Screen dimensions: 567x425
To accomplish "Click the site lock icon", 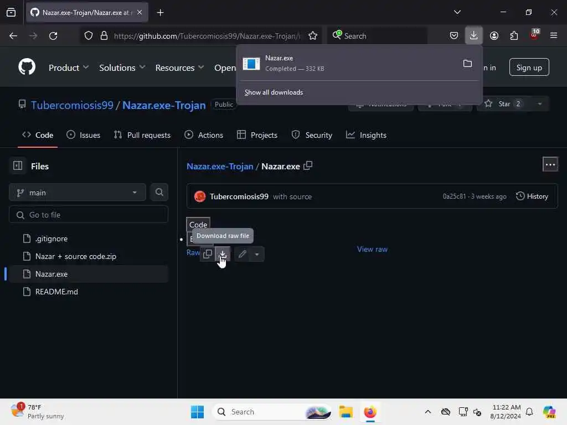I will 104,36.
